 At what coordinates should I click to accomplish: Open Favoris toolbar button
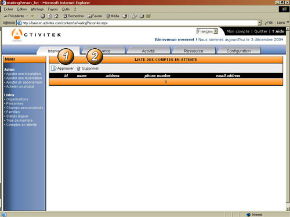click(95, 16)
